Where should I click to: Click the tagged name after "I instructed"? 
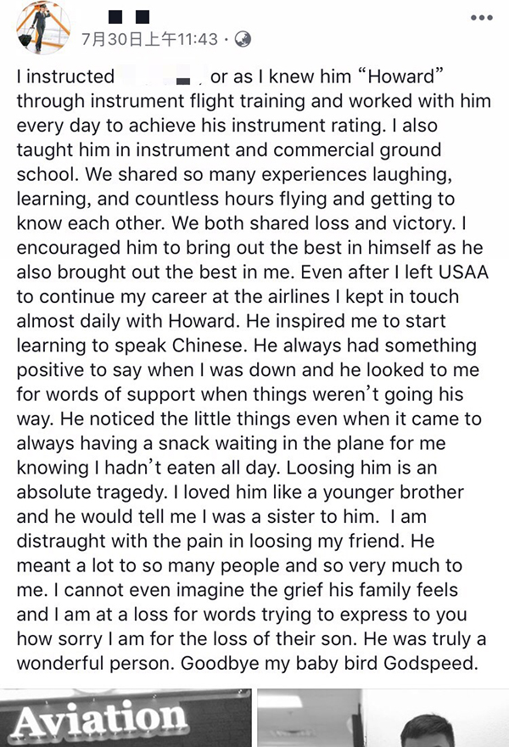[160, 77]
